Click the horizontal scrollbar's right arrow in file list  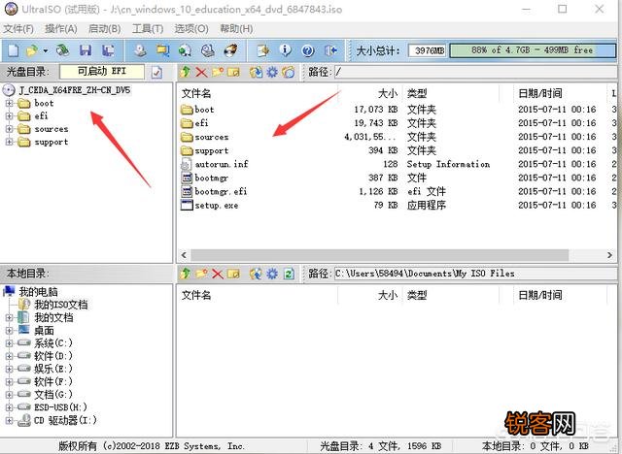[609, 255]
